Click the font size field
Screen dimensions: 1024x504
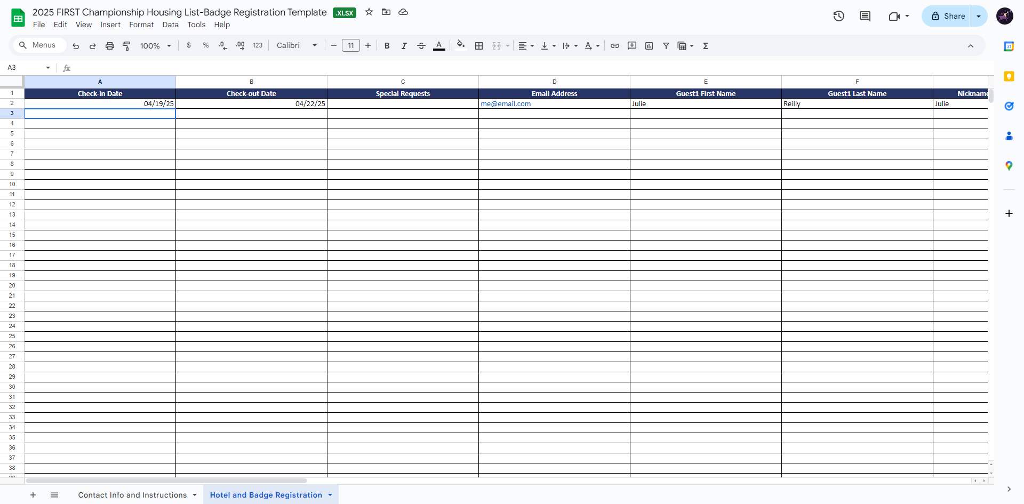coord(351,46)
